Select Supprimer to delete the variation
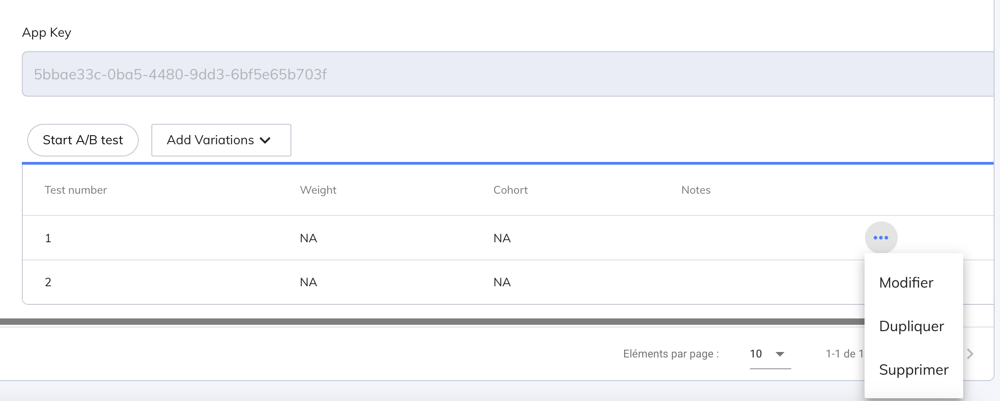The image size is (1000, 401). click(914, 370)
